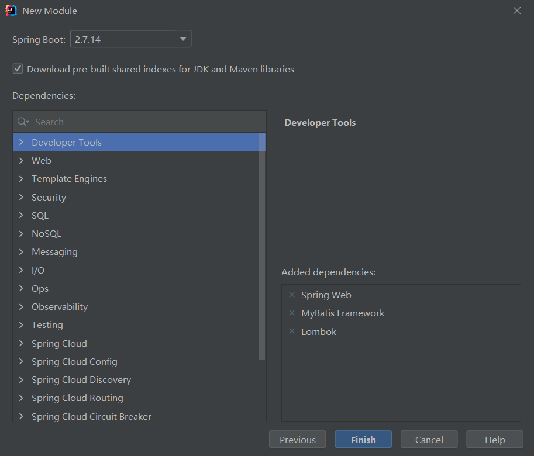Expand the Spring Cloud Routing chevron
Screen dimensions: 534x456
(21, 398)
